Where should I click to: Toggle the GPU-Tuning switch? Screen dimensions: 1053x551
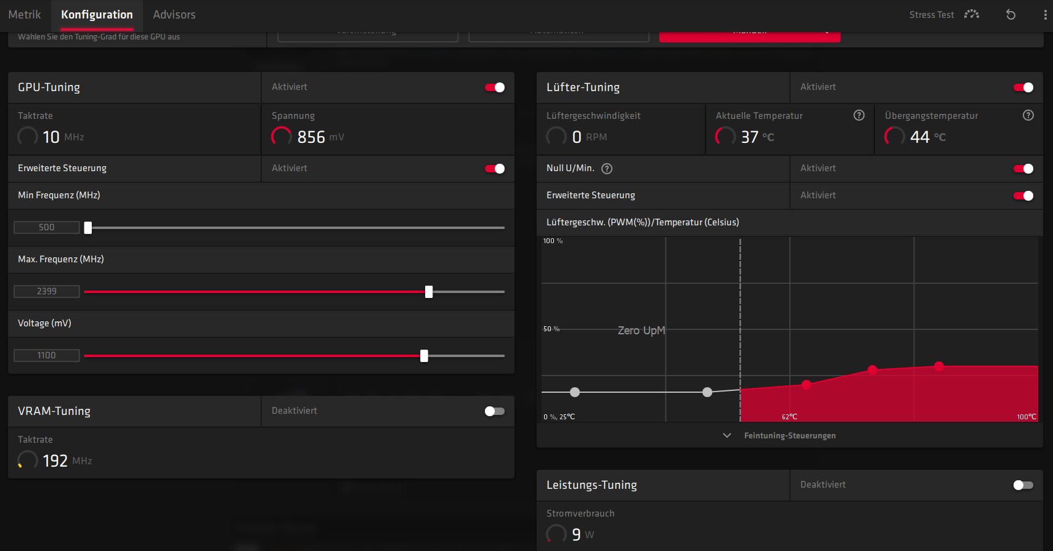495,87
